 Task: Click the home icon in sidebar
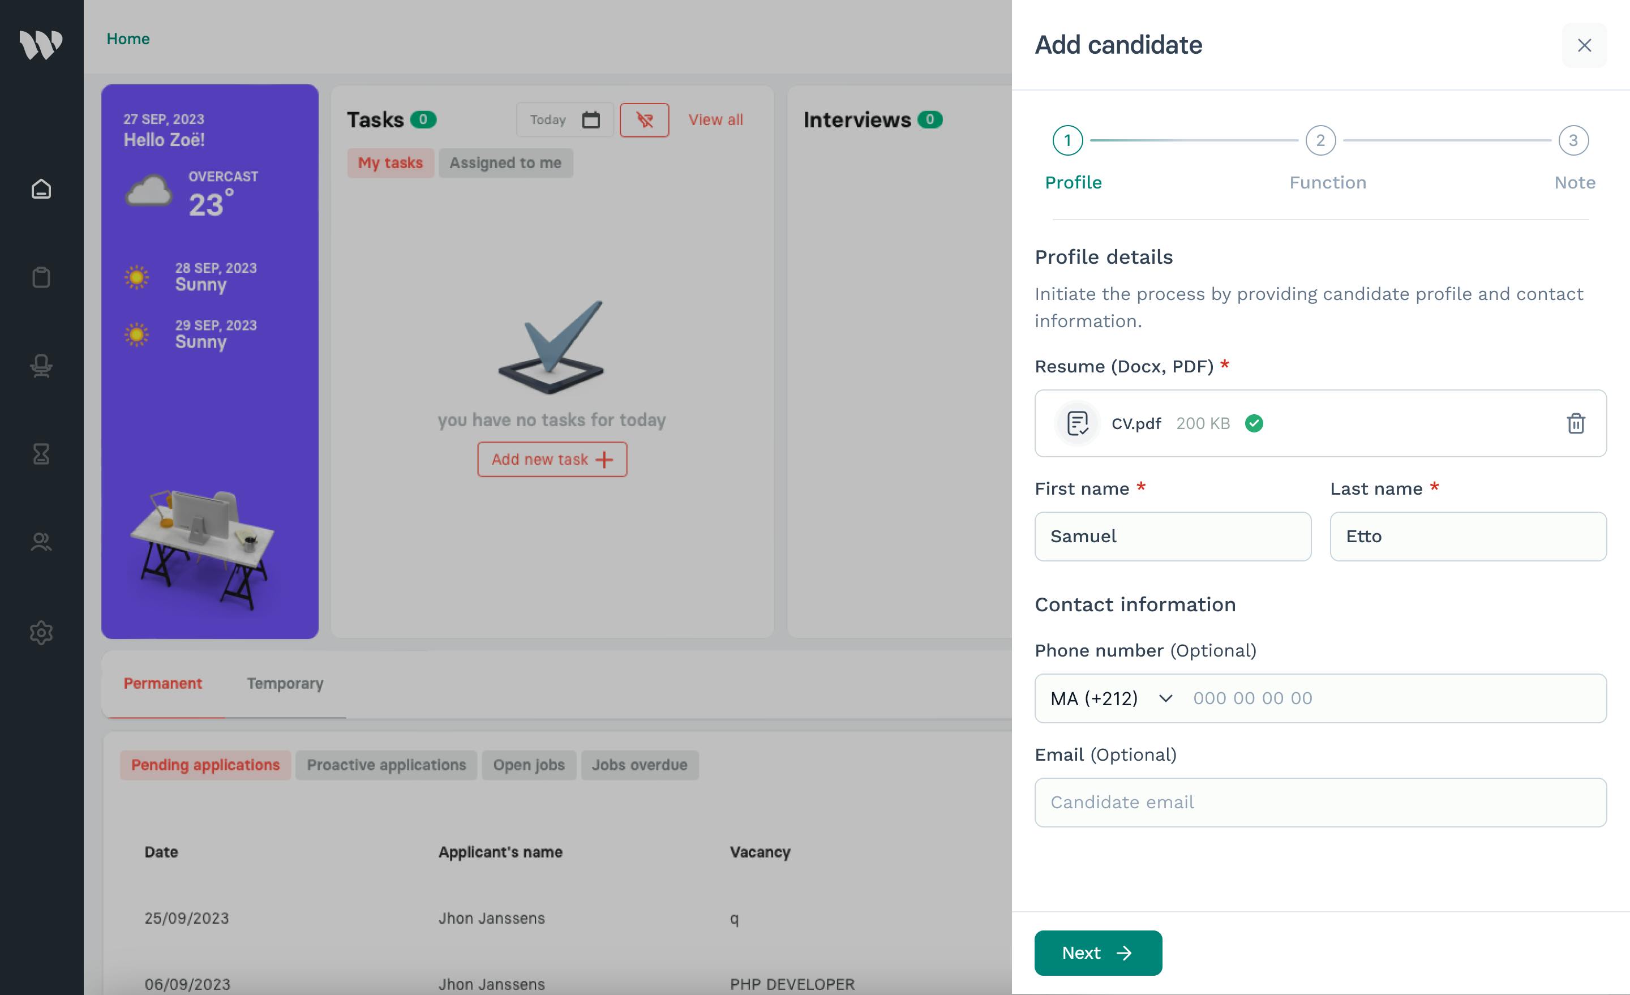click(41, 189)
